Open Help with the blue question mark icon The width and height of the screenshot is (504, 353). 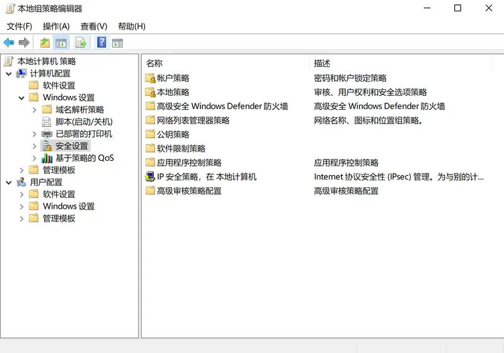tap(101, 42)
